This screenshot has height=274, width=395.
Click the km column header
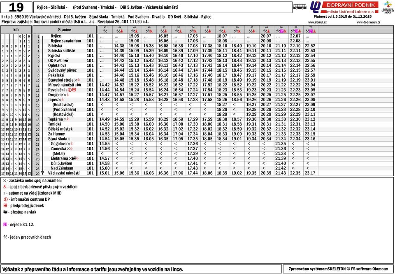pyautogui.click(x=16, y=30)
